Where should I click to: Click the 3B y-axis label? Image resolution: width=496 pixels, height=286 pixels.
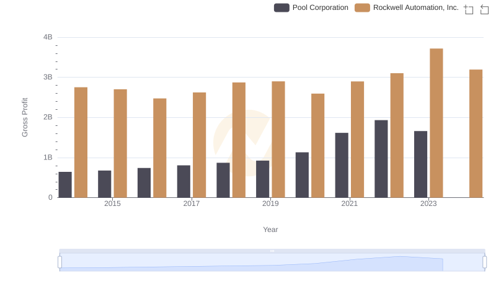click(x=48, y=77)
